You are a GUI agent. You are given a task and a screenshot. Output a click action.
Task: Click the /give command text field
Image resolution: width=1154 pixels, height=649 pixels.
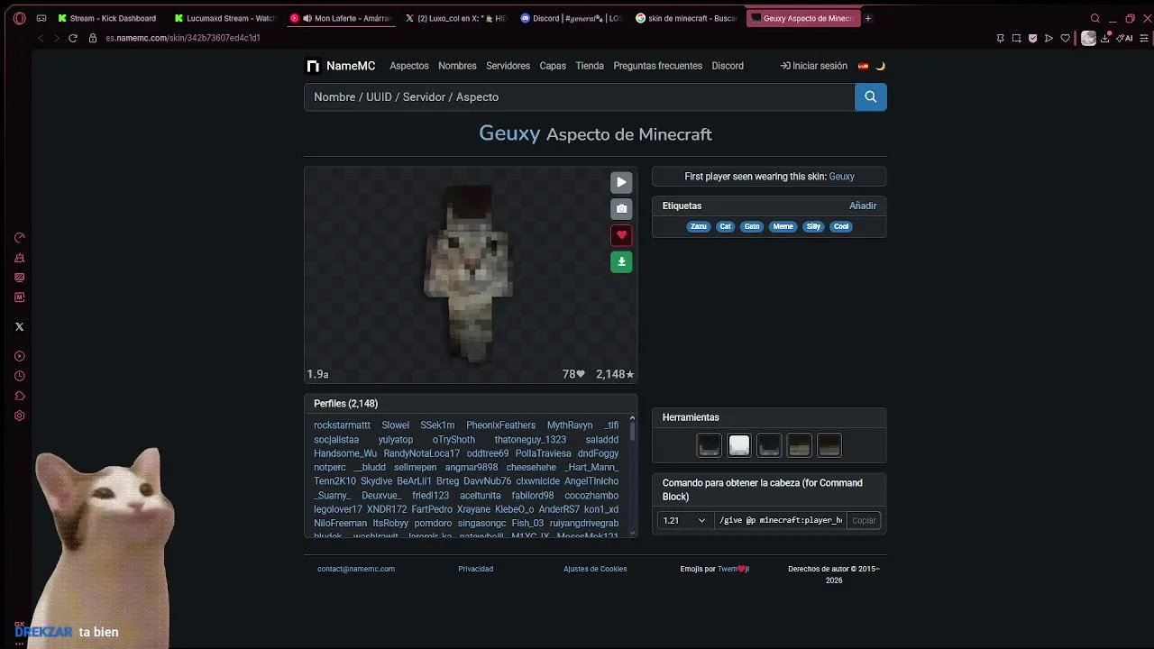781,520
